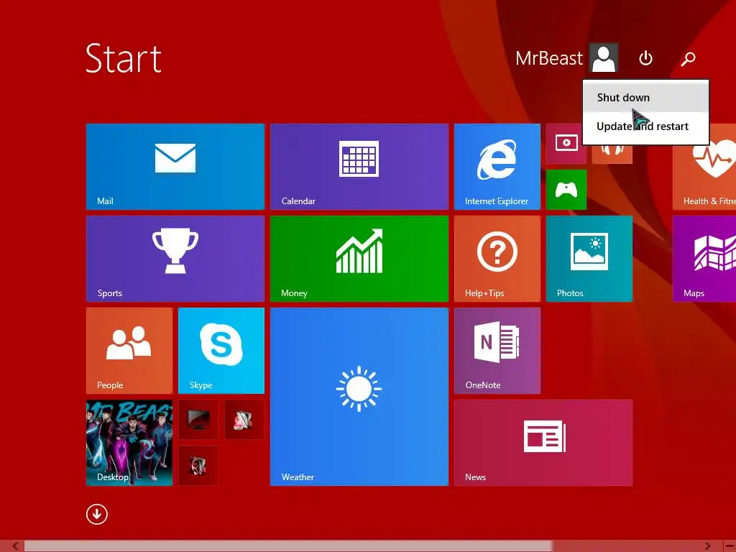Show all apps with down arrow
This screenshot has width=736, height=552.
tap(97, 514)
